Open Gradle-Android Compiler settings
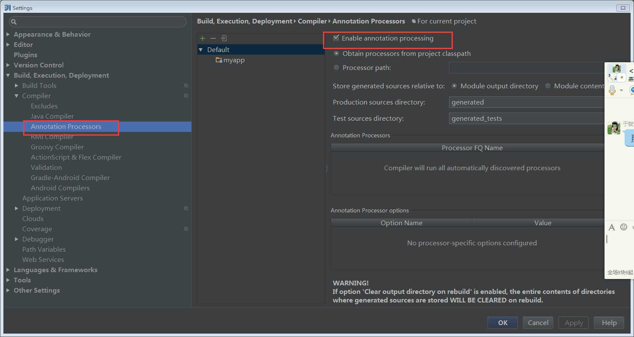Viewport: 634px width, 337px height. [70, 178]
